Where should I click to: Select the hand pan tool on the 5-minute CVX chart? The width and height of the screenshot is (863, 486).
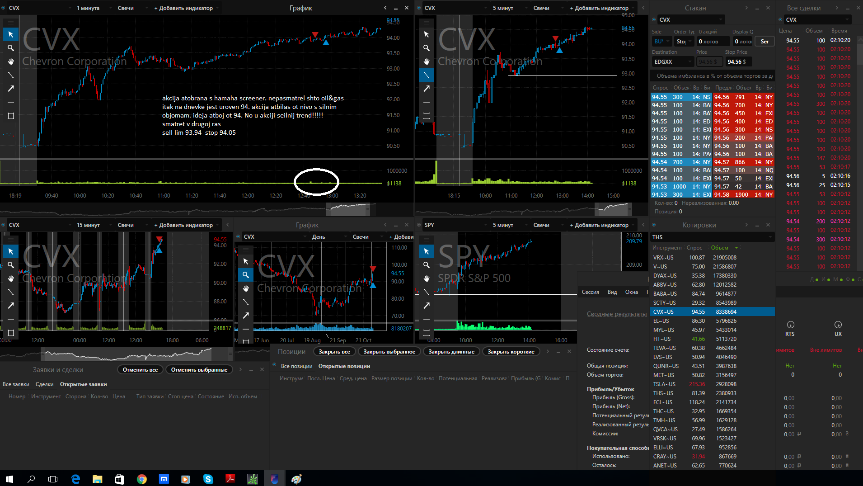426,61
